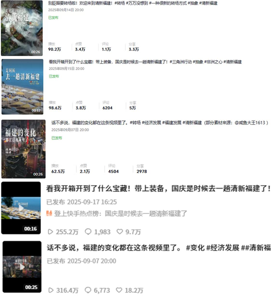Click flame icon before 登上快手热点榜
Image resolution: width=271 pixels, height=296 pixels.
coord(49,213)
